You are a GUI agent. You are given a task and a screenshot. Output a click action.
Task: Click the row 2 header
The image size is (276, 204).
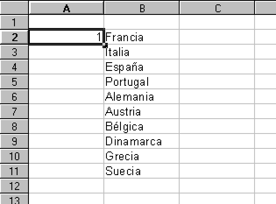14,37
